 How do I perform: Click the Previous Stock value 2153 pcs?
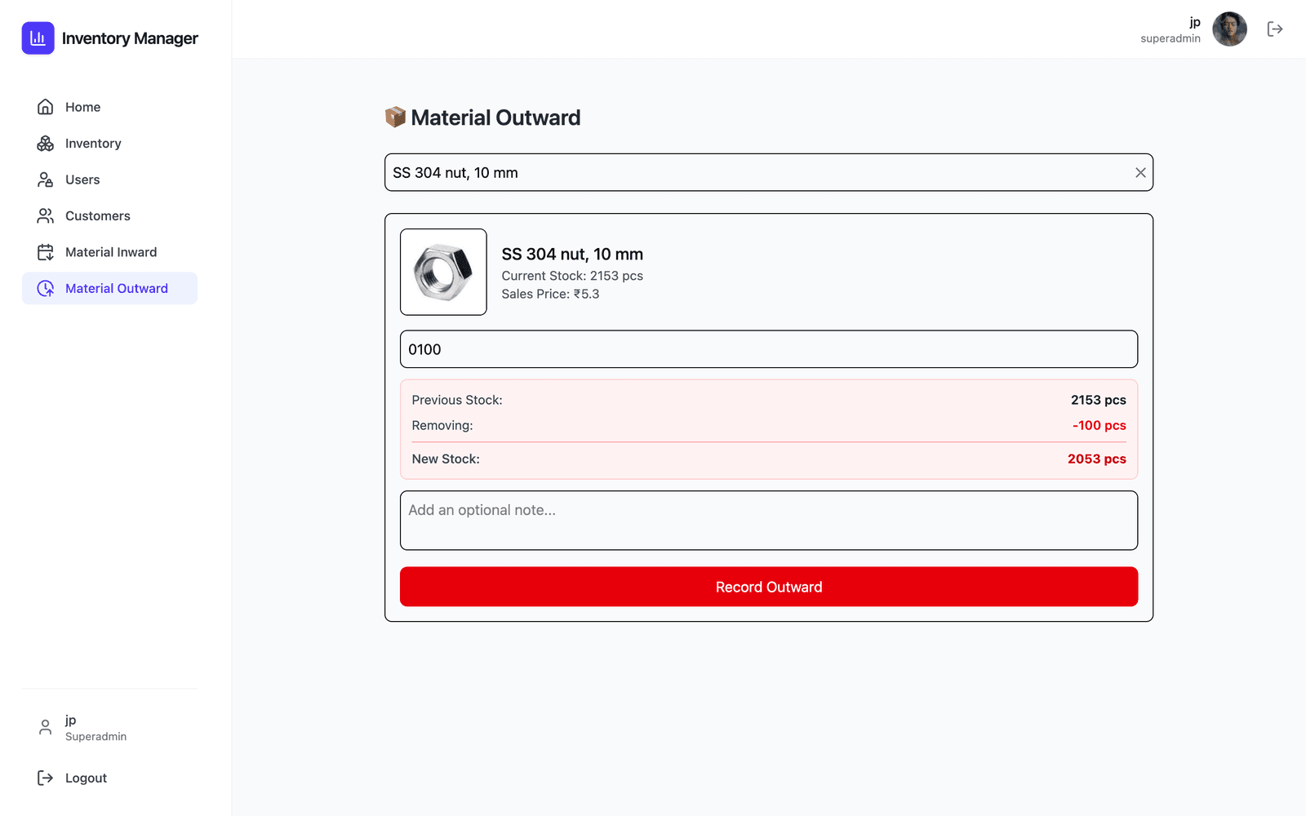tap(1098, 400)
